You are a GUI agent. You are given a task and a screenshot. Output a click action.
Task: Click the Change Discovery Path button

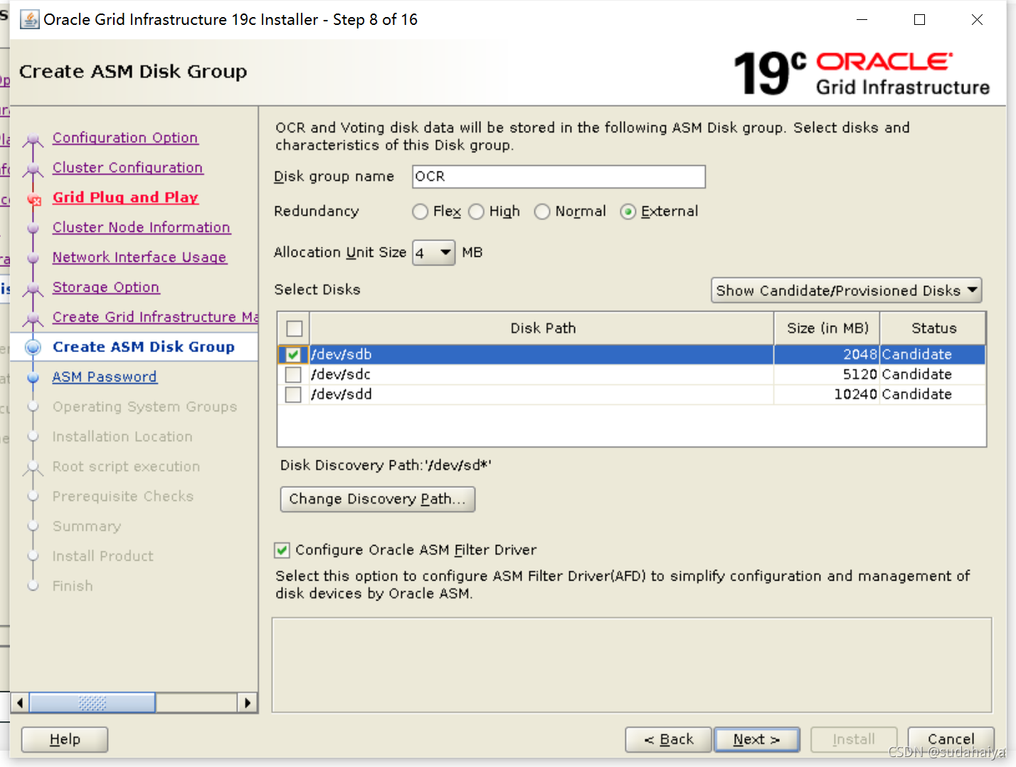[x=377, y=499]
